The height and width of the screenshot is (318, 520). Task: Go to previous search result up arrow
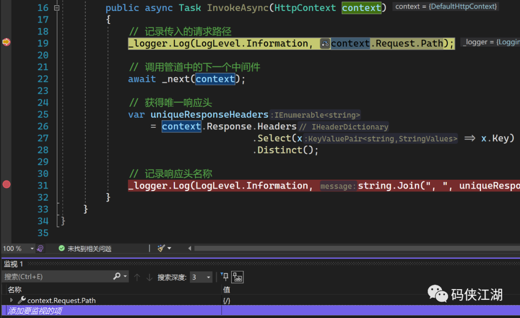pyautogui.click(x=137, y=277)
